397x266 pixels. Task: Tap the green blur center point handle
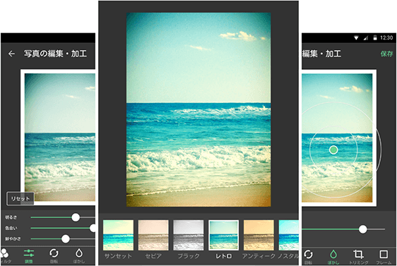tap(333, 150)
